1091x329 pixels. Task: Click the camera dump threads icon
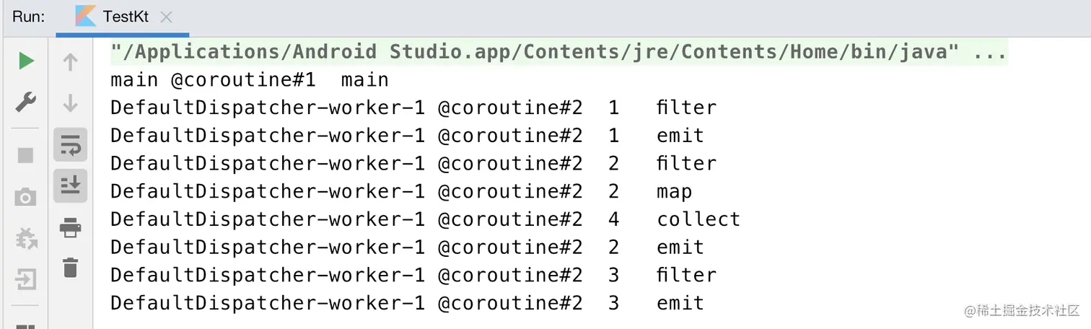(26, 197)
